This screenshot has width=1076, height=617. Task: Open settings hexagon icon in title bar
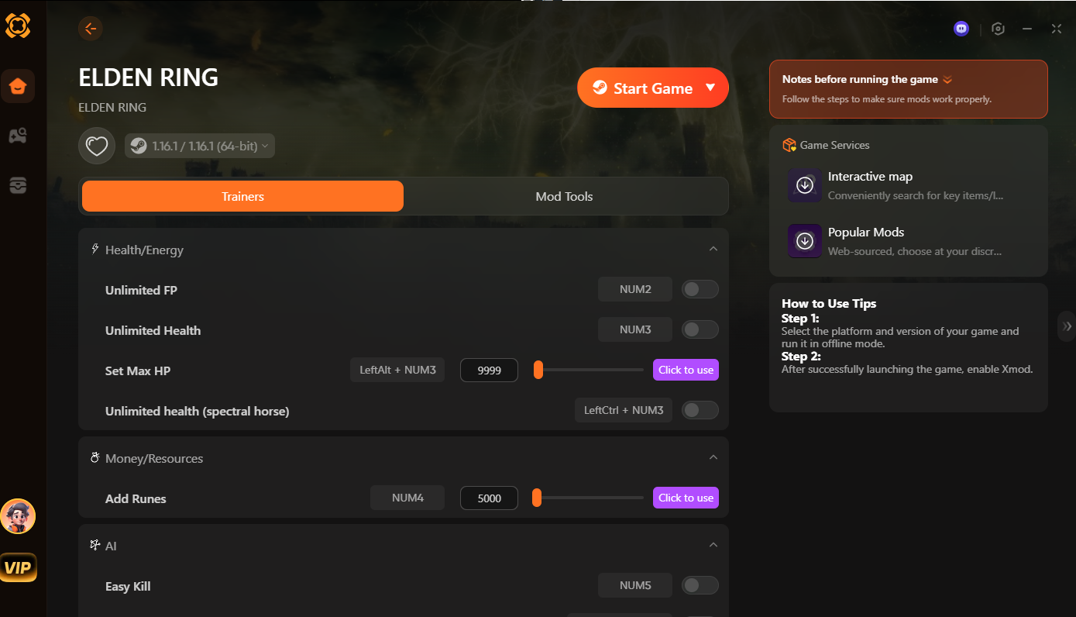click(998, 29)
